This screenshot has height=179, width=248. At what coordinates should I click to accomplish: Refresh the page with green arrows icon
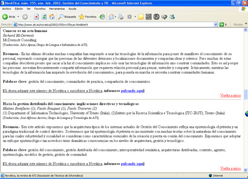[x=44, y=16]
